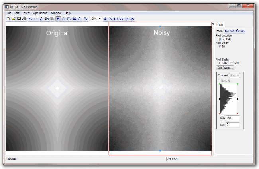The height and width of the screenshot is (169, 259).
Task: Click the blue top handle of Noisy image
Action: (160, 26)
